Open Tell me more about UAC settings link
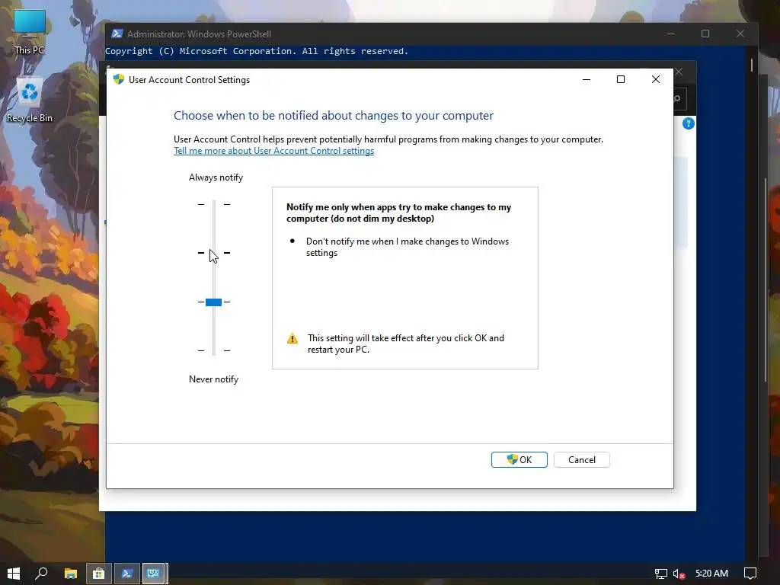This screenshot has width=780, height=585. tap(273, 151)
